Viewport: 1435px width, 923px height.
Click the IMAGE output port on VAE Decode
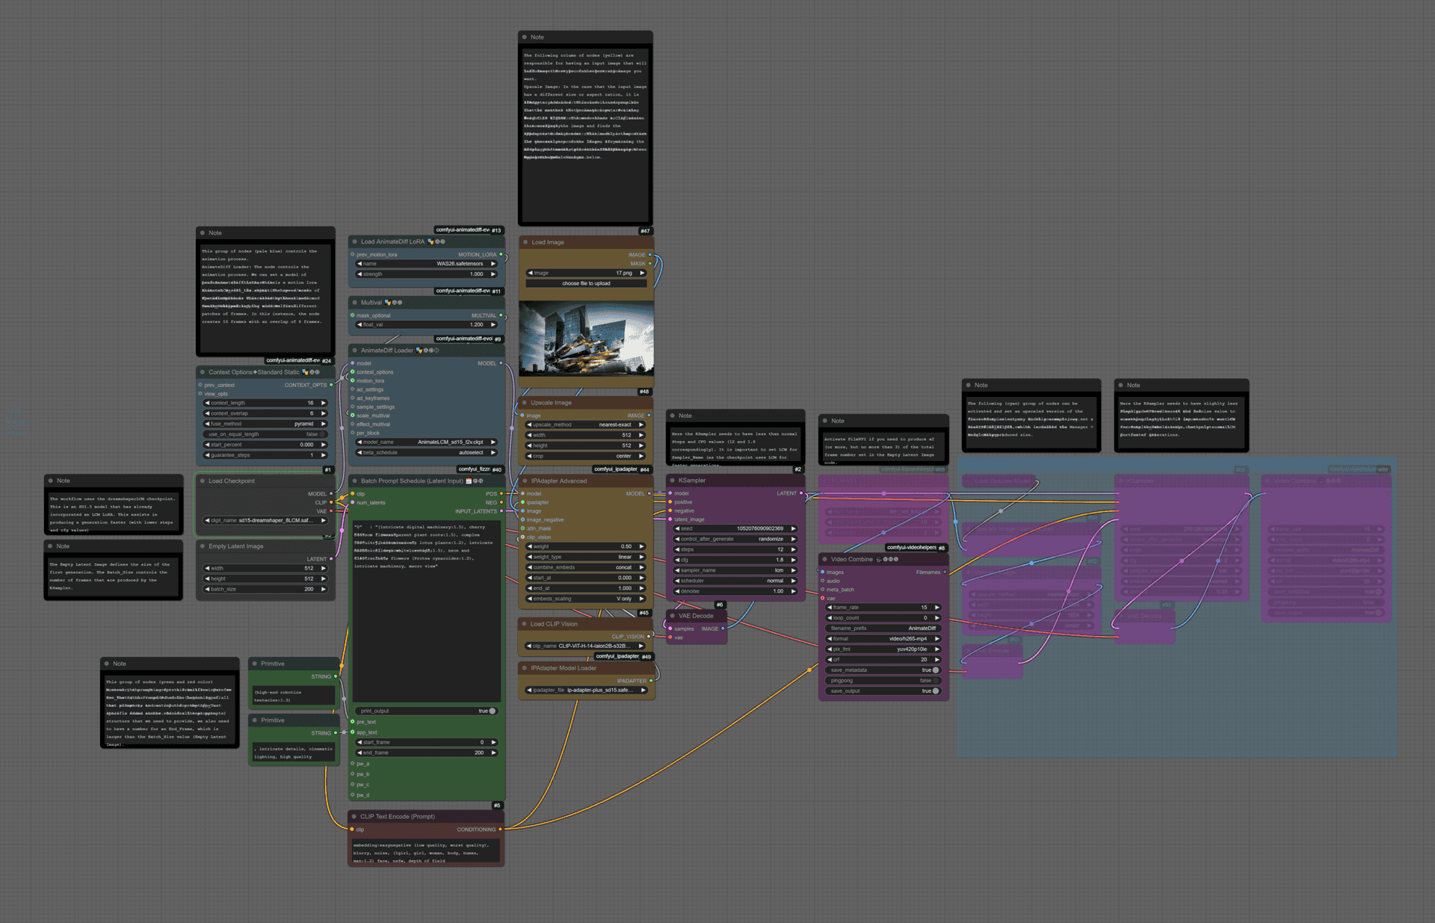[723, 629]
